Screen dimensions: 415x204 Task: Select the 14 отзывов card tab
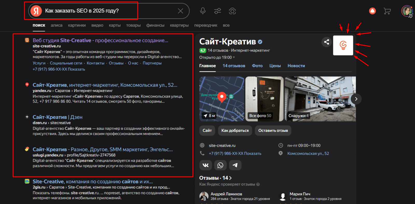coord(234,66)
